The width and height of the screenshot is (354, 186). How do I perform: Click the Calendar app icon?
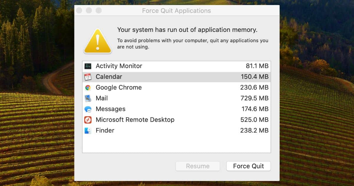88,77
